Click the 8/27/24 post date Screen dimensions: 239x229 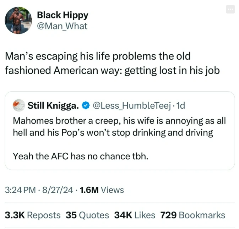tap(58, 190)
